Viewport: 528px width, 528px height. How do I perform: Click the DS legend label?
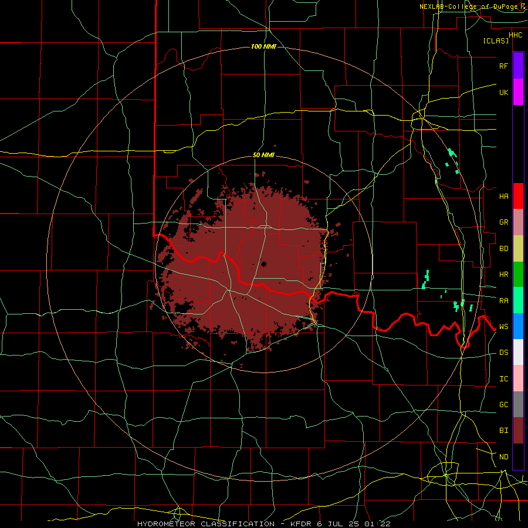coord(503,353)
